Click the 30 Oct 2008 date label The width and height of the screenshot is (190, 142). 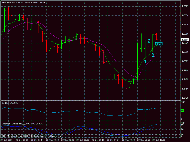7,140
